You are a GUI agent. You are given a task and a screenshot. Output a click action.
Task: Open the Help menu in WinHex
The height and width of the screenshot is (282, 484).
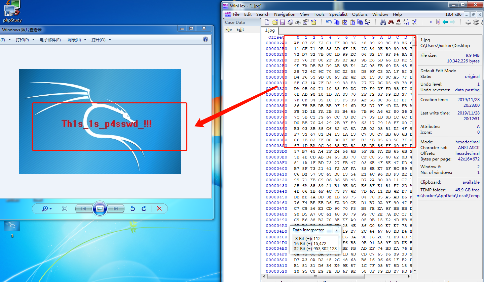coord(397,14)
